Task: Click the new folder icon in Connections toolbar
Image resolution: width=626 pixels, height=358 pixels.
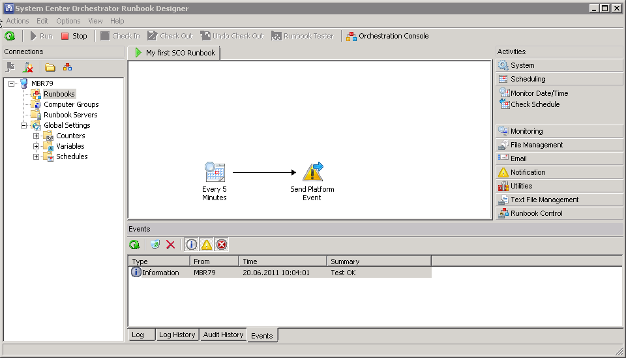Action: tap(50, 67)
